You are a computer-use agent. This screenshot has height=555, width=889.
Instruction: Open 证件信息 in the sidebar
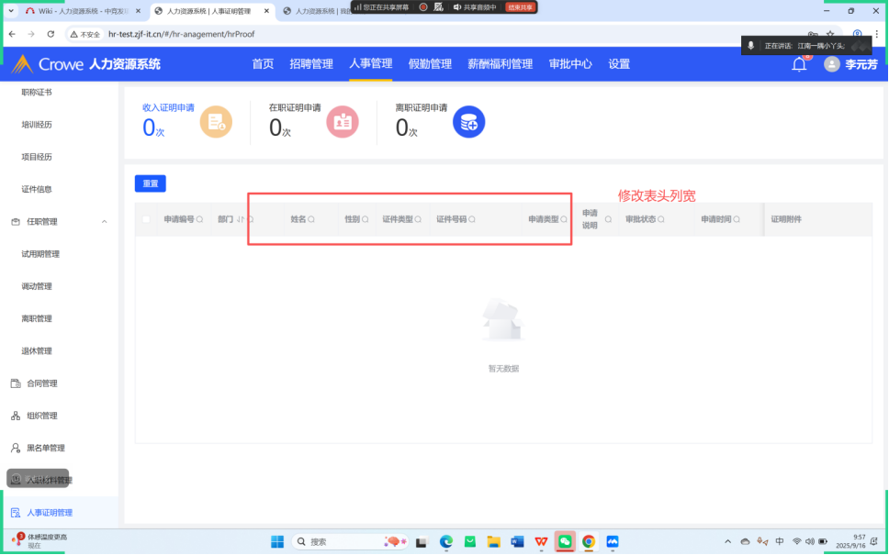point(37,189)
